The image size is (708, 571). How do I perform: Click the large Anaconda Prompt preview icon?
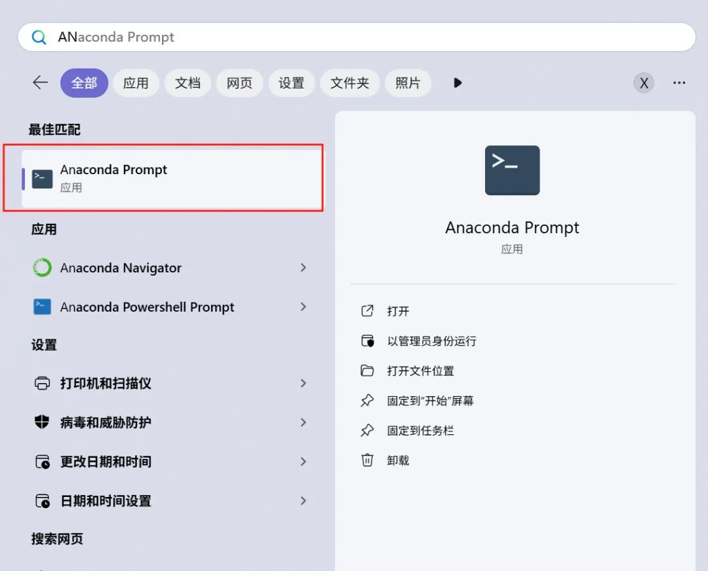tap(512, 170)
